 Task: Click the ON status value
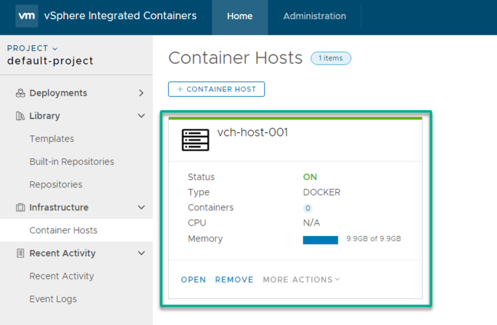(310, 177)
